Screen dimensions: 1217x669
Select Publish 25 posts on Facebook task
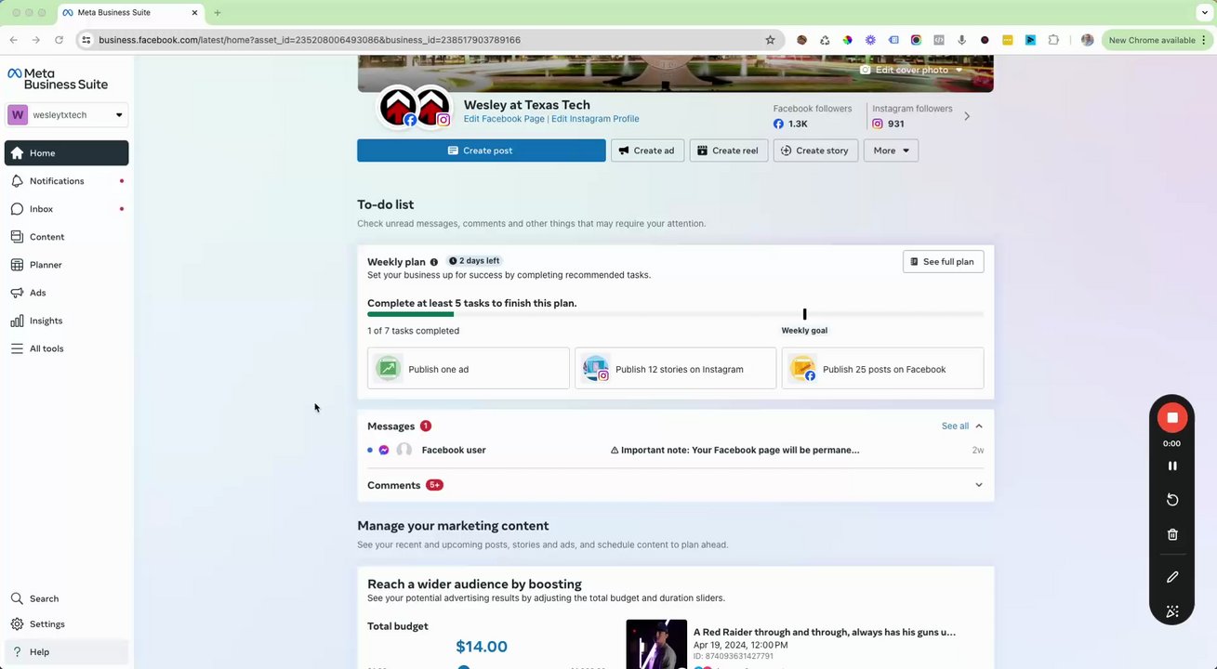[883, 369]
